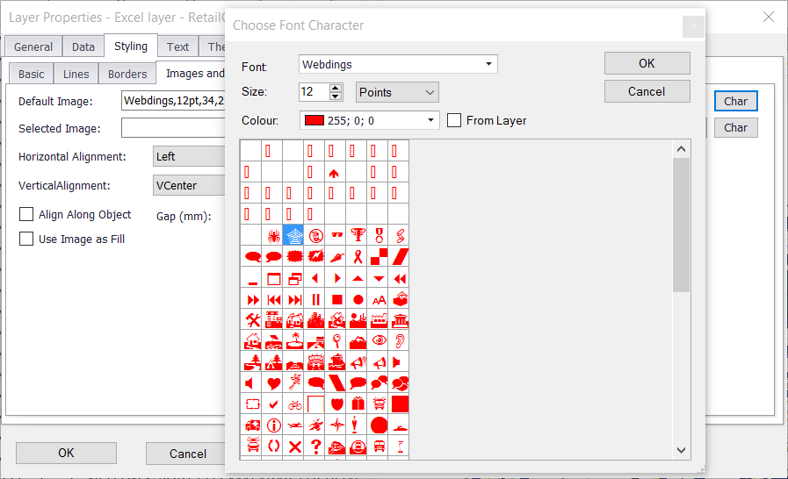Choose the red heart character
This screenshot has width=788, height=479.
273,383
